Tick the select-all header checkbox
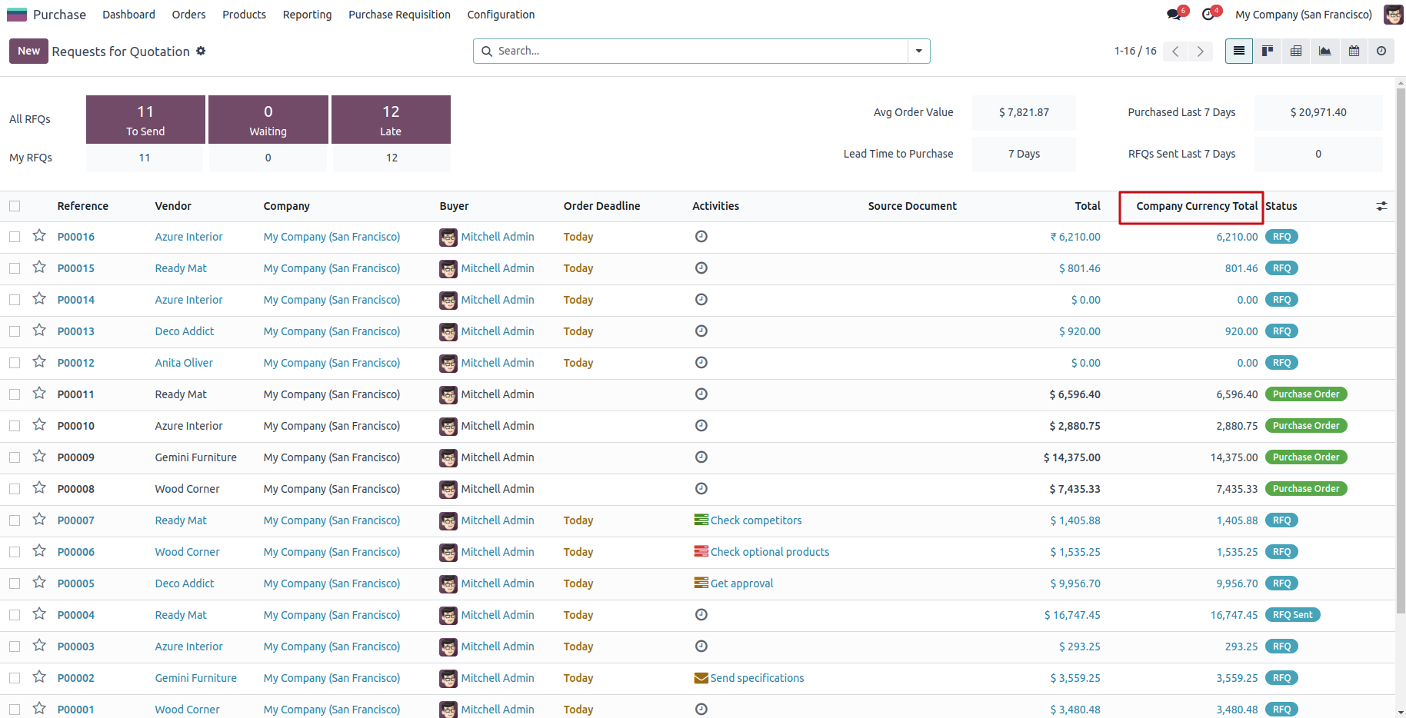 click(15, 206)
